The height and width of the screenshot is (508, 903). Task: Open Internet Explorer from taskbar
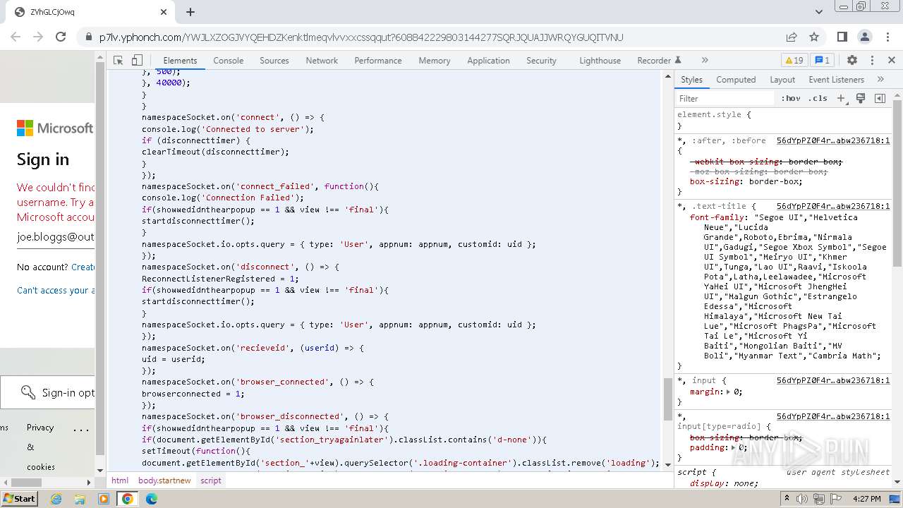click(56, 499)
